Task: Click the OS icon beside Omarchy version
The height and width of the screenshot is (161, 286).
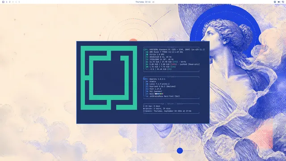Action: [144, 79]
